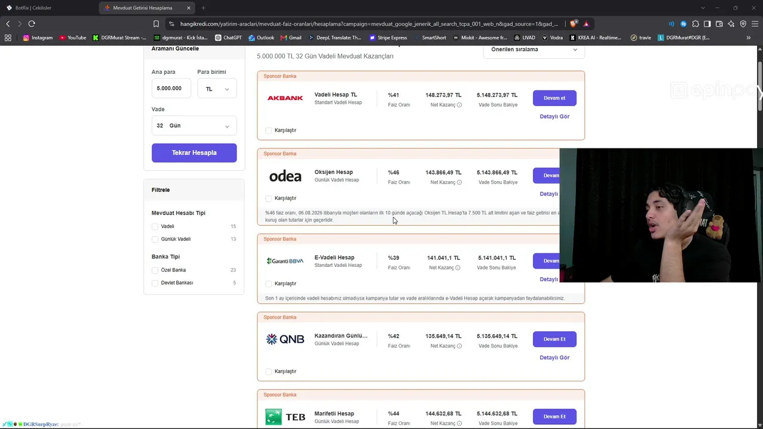Open the bookmarks bar apps grid

pyautogui.click(x=8, y=38)
